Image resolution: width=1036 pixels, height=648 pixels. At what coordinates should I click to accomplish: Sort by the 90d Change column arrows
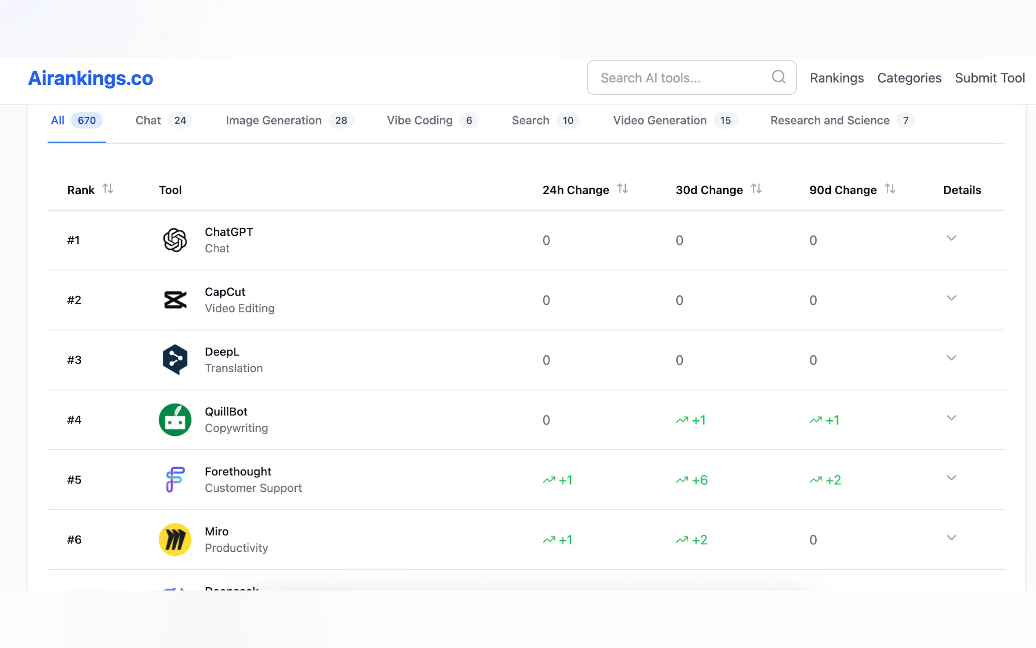(890, 189)
